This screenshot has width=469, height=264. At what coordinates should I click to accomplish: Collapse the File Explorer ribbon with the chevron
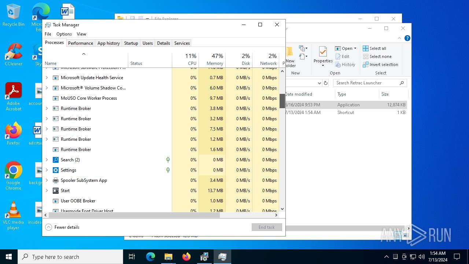[x=400, y=38]
